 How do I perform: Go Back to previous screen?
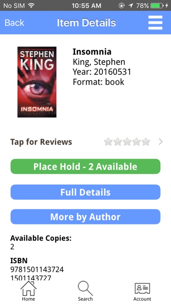click(x=14, y=23)
